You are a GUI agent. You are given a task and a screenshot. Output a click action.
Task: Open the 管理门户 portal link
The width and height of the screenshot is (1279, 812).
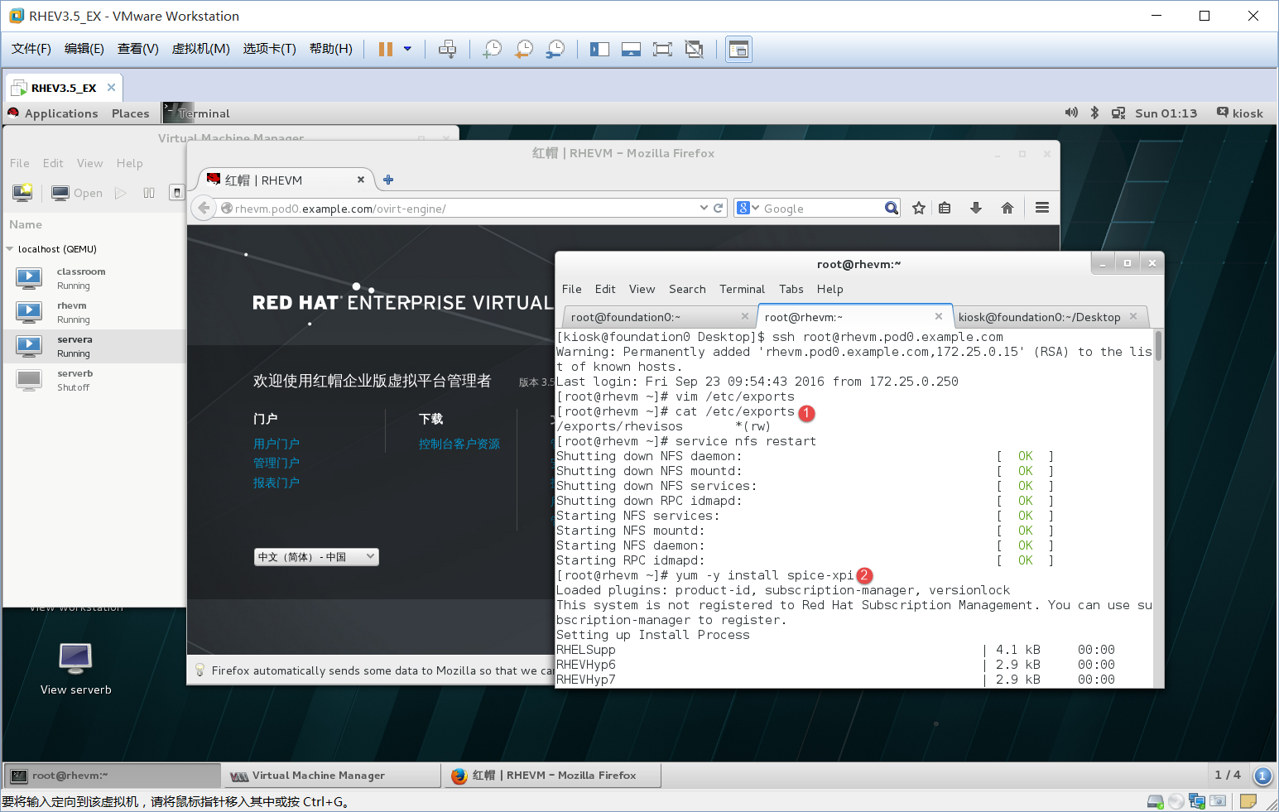[x=276, y=463]
